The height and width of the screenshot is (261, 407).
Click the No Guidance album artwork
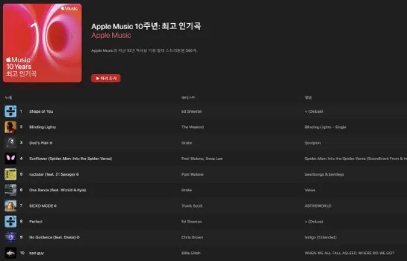click(11, 237)
